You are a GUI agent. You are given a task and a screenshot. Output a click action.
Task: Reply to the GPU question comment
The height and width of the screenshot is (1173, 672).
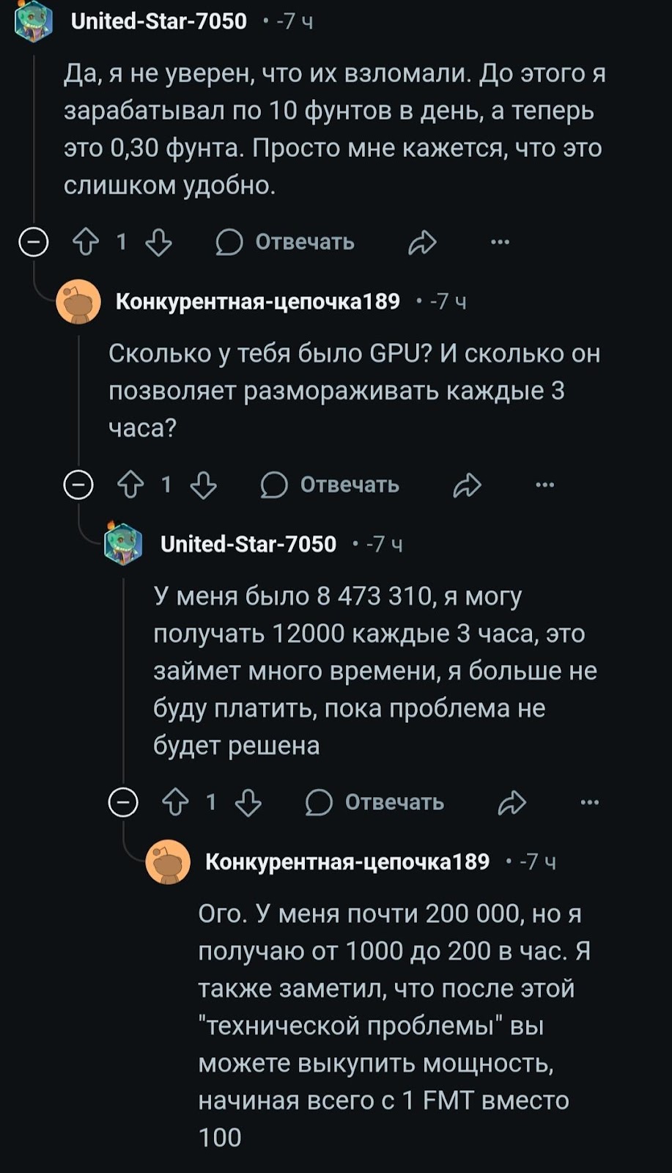click(x=331, y=485)
